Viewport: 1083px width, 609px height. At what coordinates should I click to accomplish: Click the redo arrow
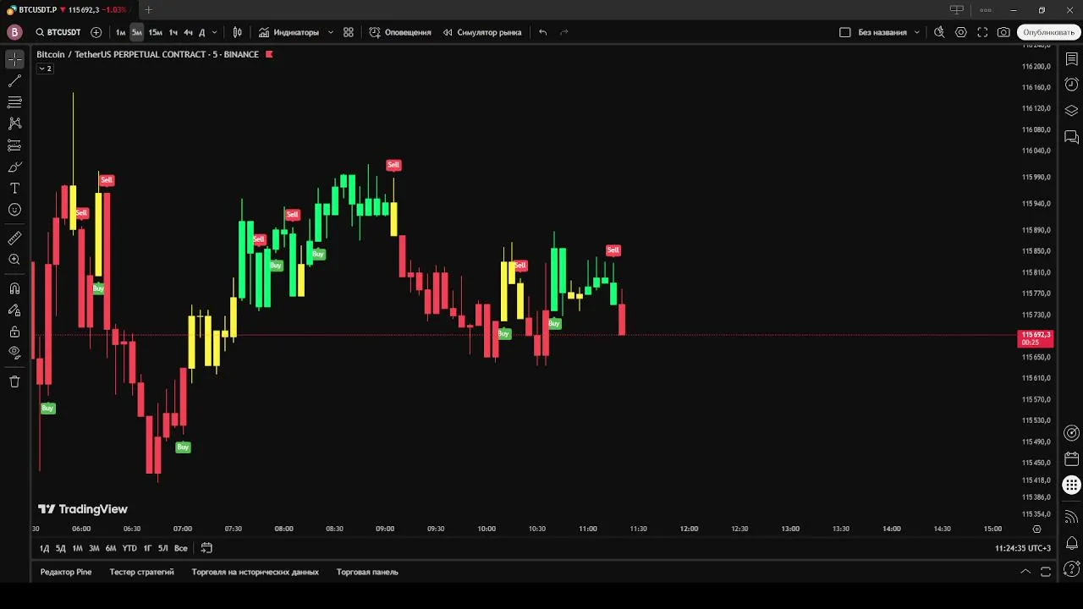[564, 32]
